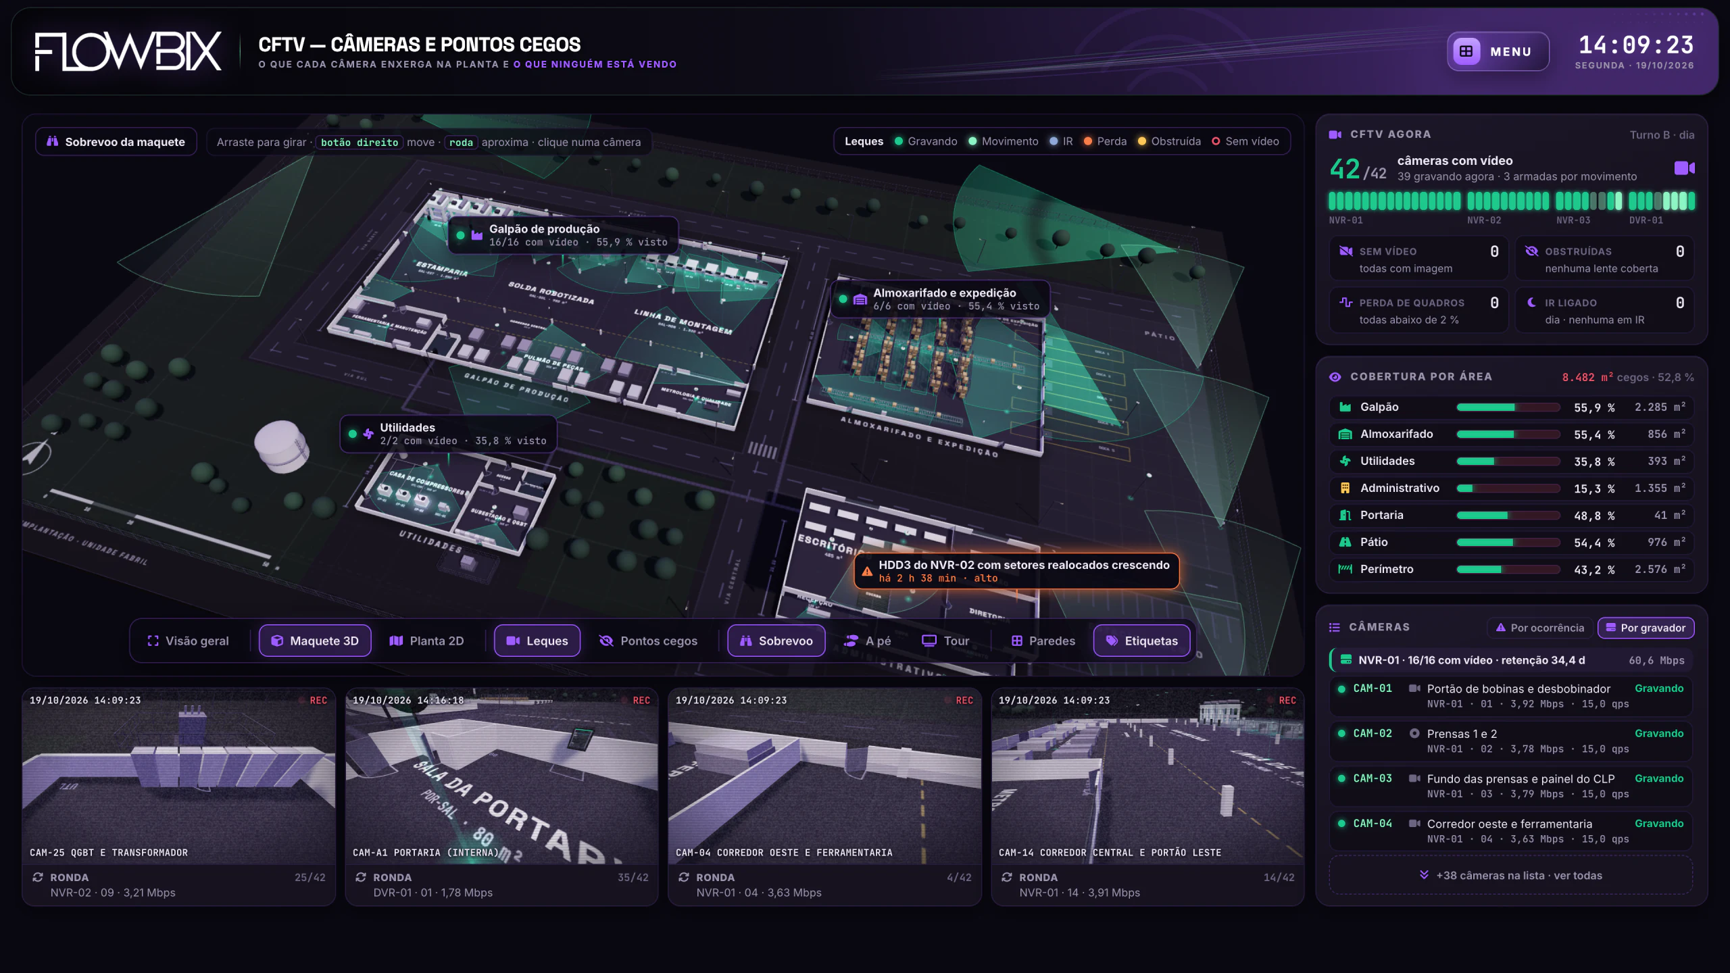
Task: Click the Cobertura por área eye icon
Action: [x=1335, y=377]
